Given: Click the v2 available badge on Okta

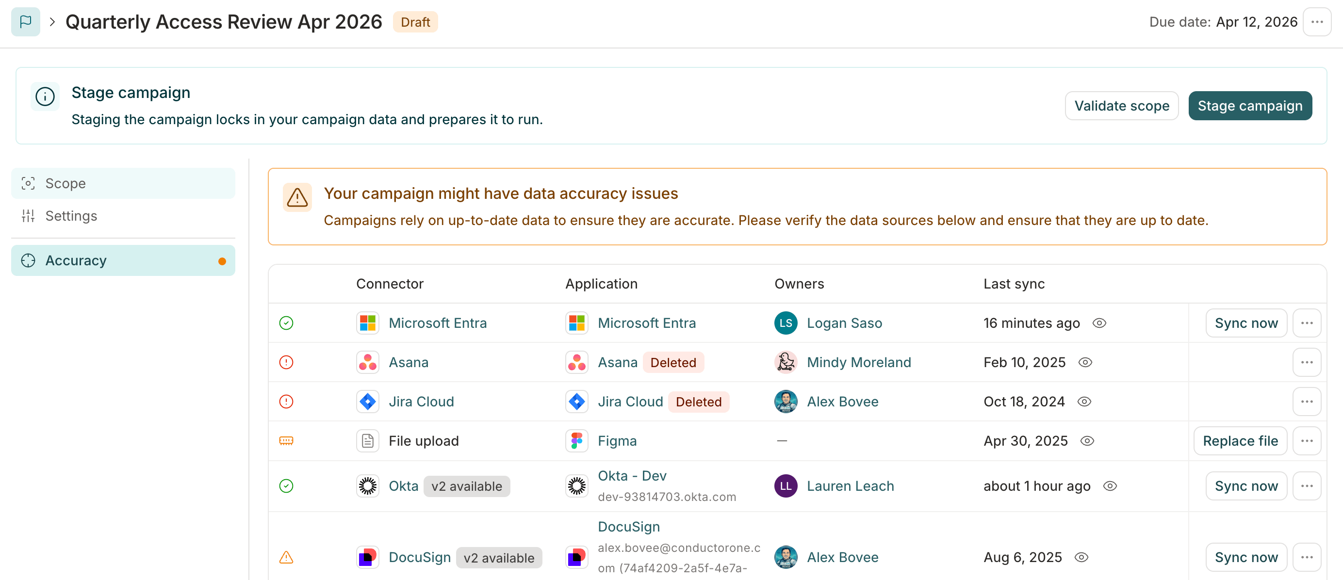Looking at the screenshot, I should pos(467,486).
